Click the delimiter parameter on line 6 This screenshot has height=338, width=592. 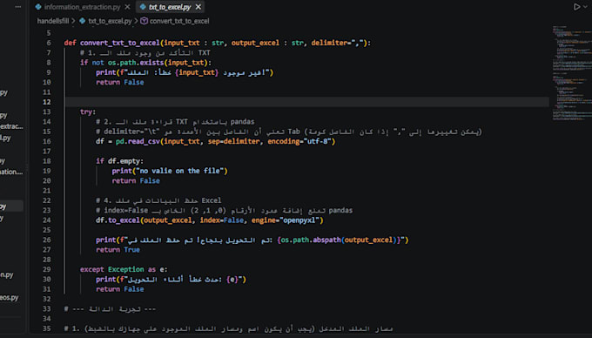pos(329,43)
